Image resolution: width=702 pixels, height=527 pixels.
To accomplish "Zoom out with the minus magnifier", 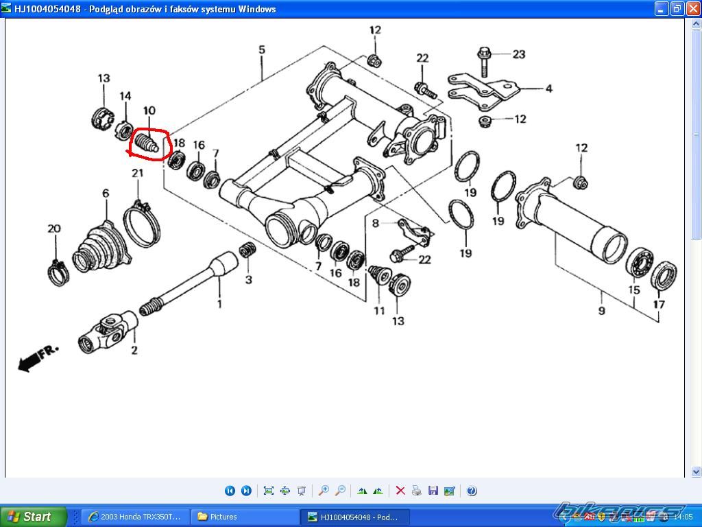I will [340, 491].
